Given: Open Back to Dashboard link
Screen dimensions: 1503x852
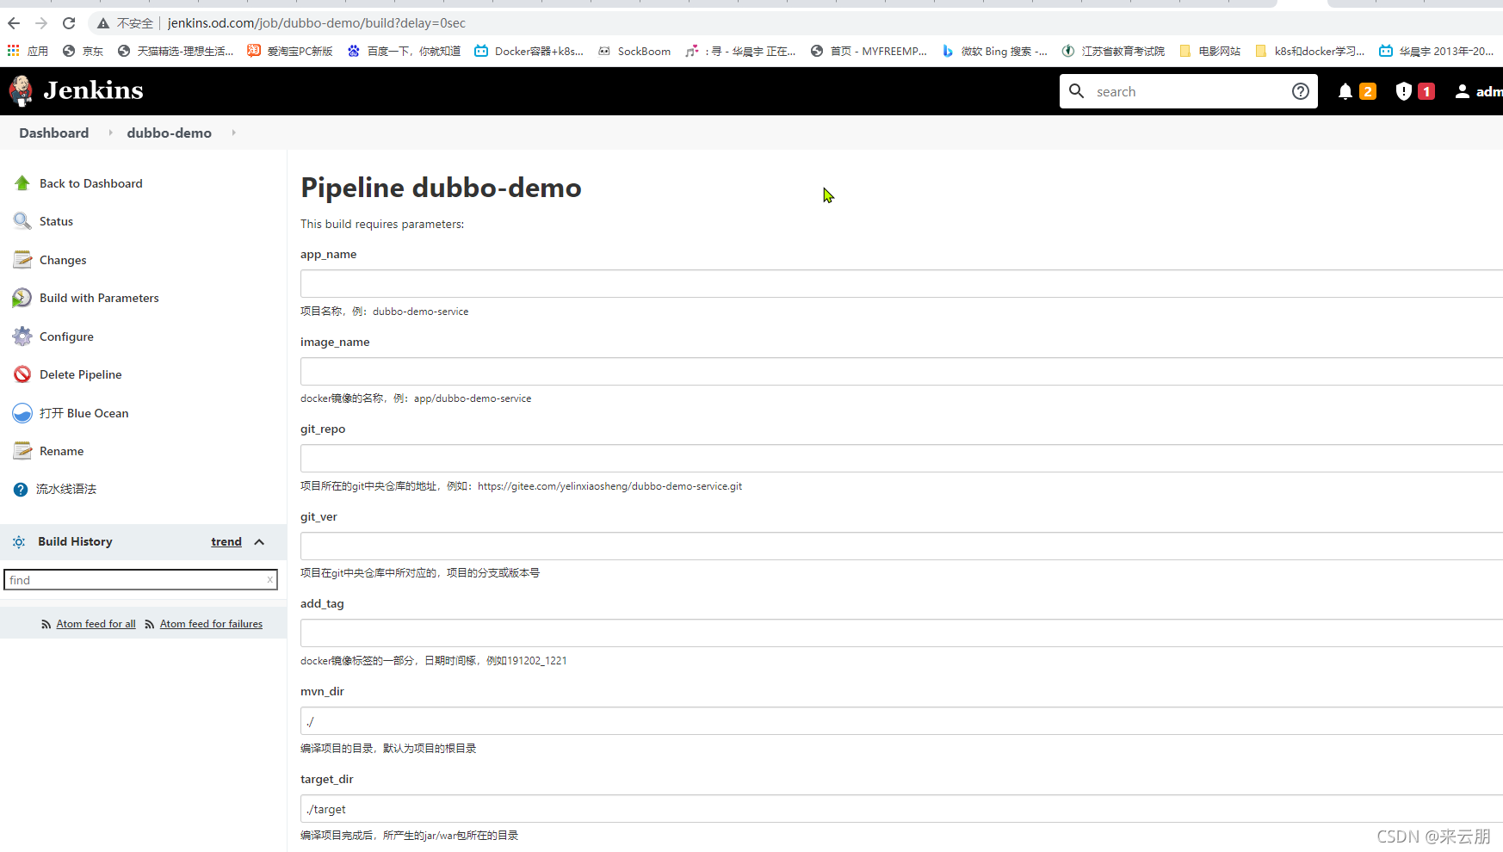Looking at the screenshot, I should [91, 183].
